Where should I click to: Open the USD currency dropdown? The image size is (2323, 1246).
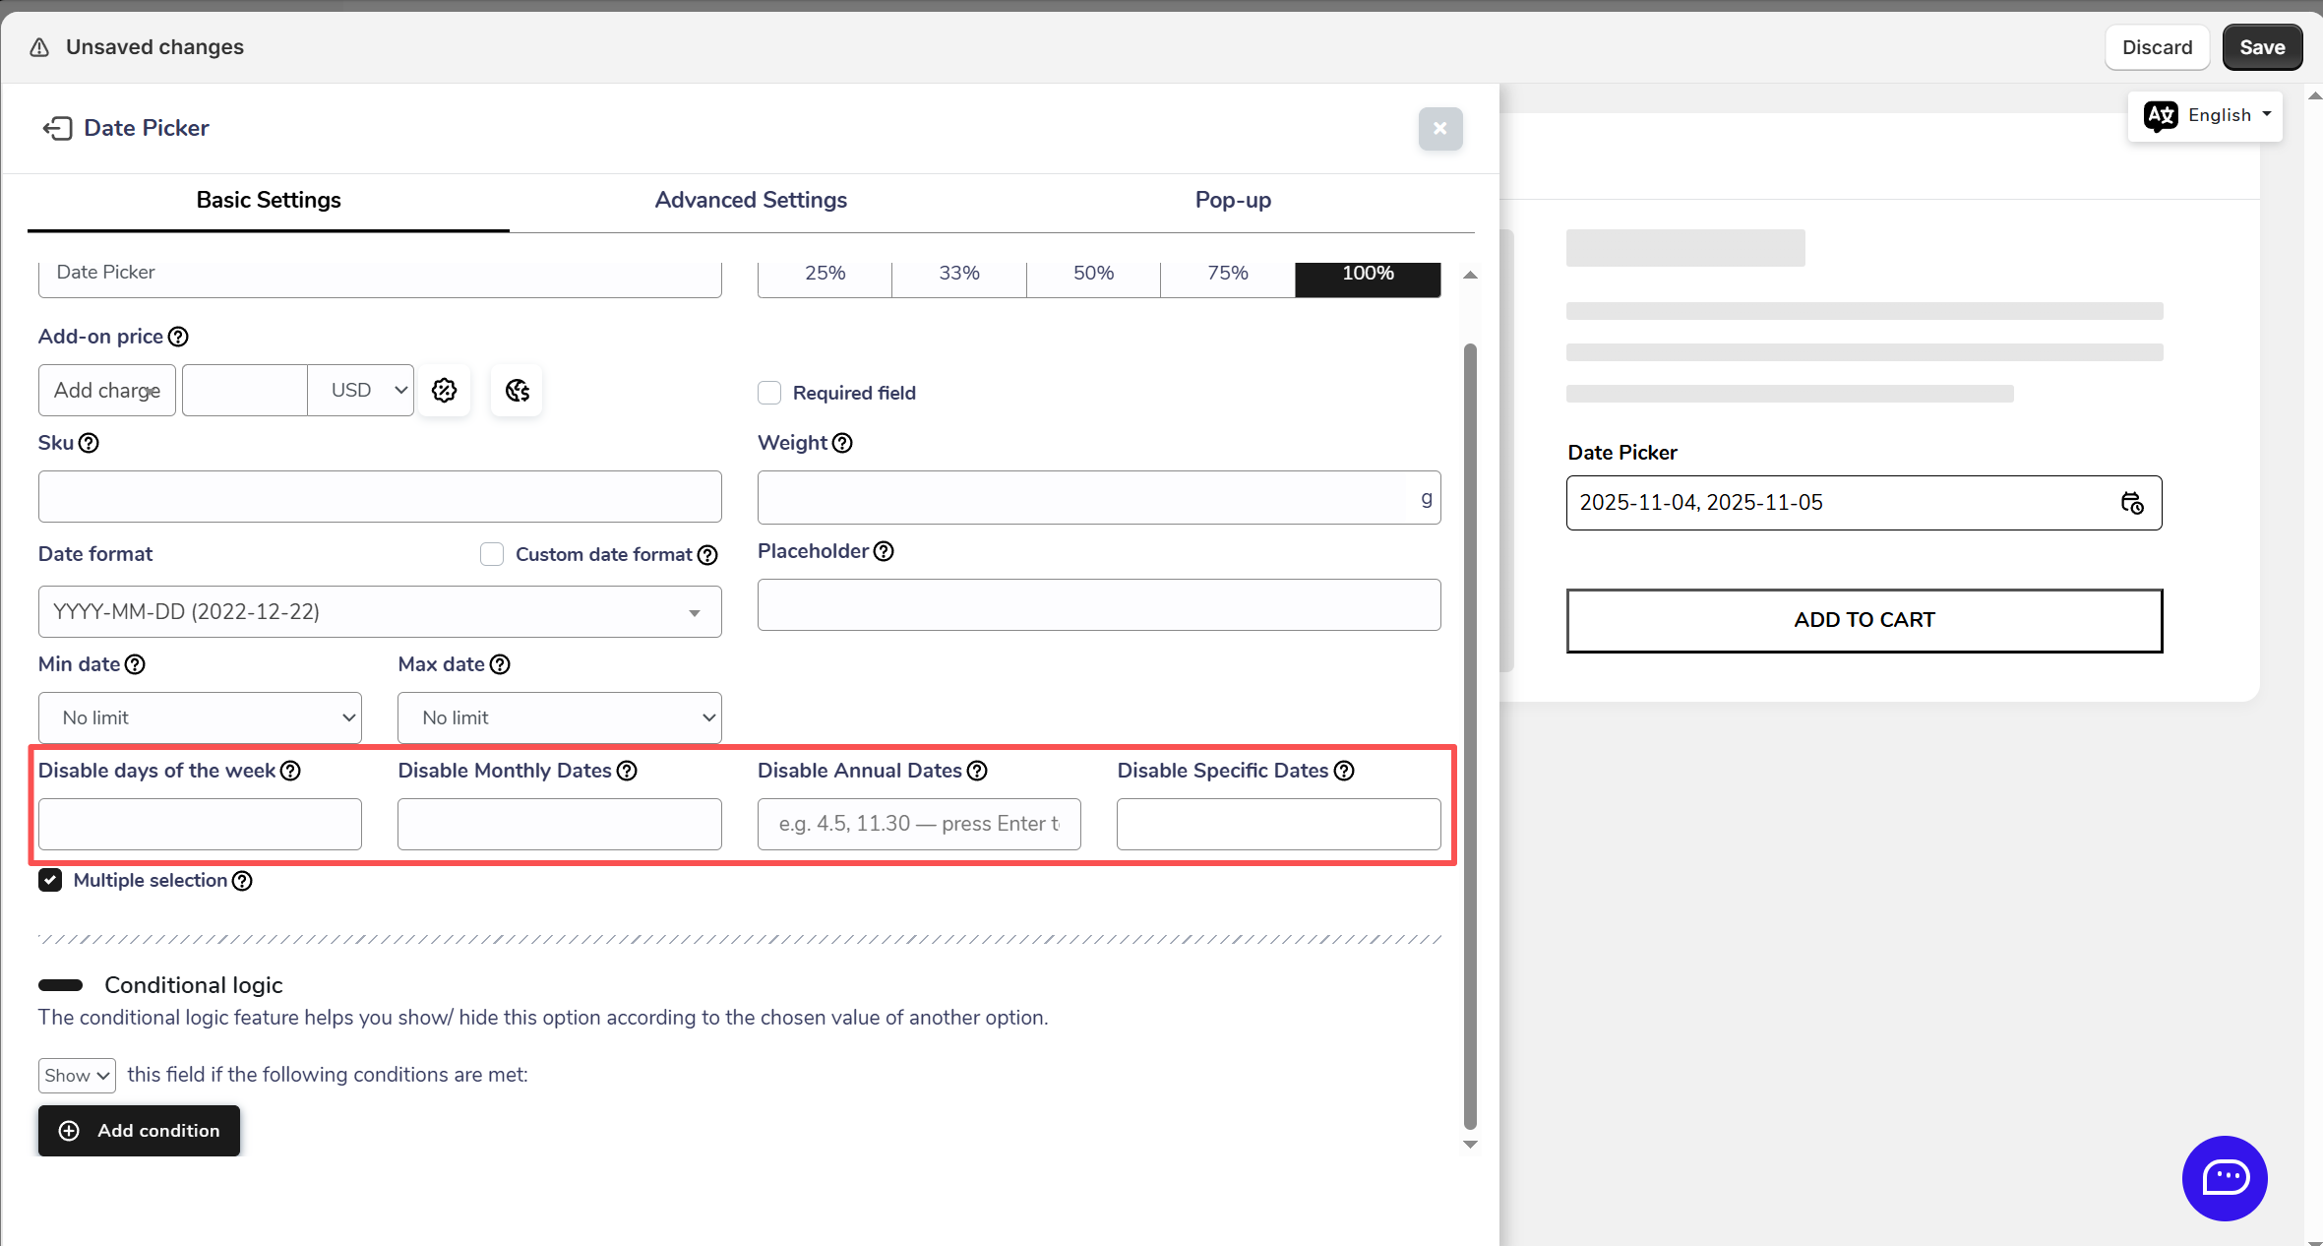pyautogui.click(x=361, y=391)
